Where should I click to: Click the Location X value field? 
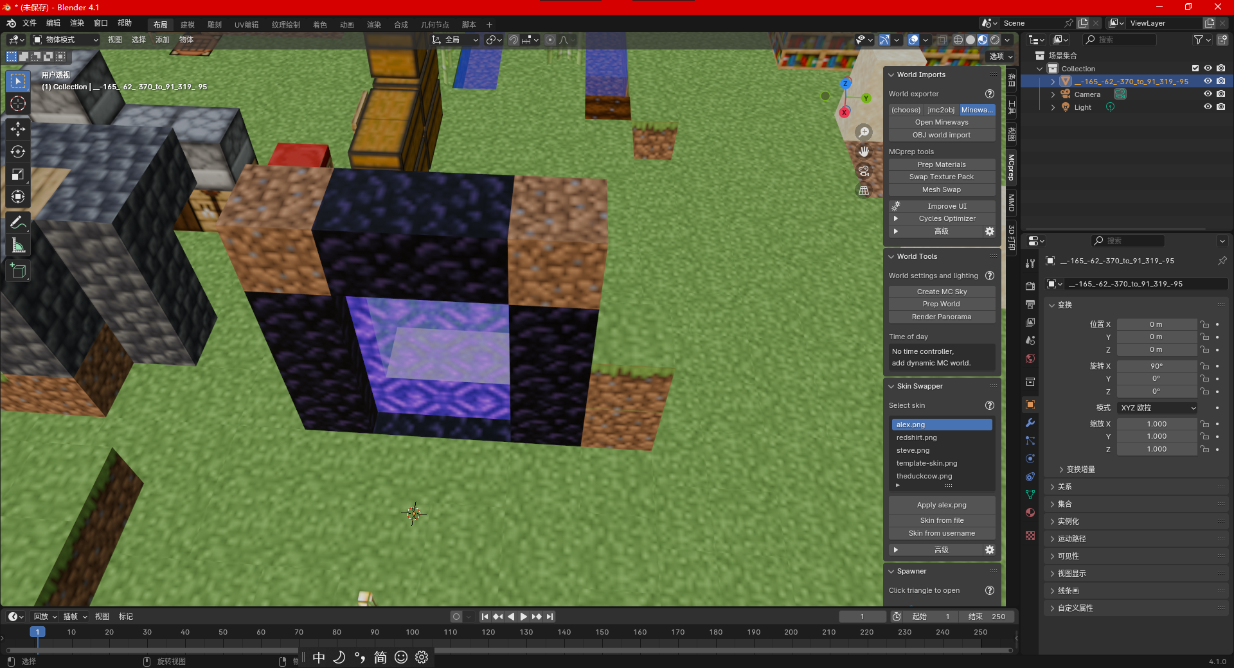pyautogui.click(x=1157, y=324)
